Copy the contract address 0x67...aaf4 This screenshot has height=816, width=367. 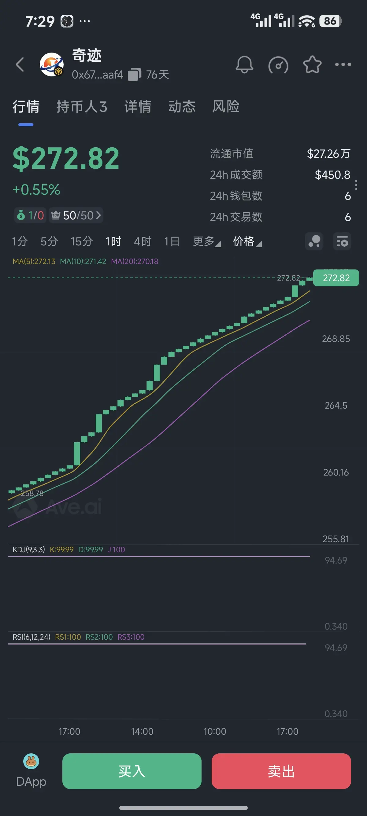click(134, 75)
